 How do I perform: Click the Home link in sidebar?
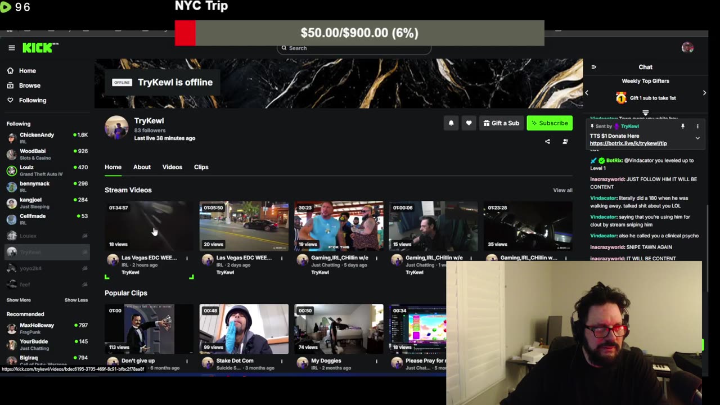(x=27, y=71)
